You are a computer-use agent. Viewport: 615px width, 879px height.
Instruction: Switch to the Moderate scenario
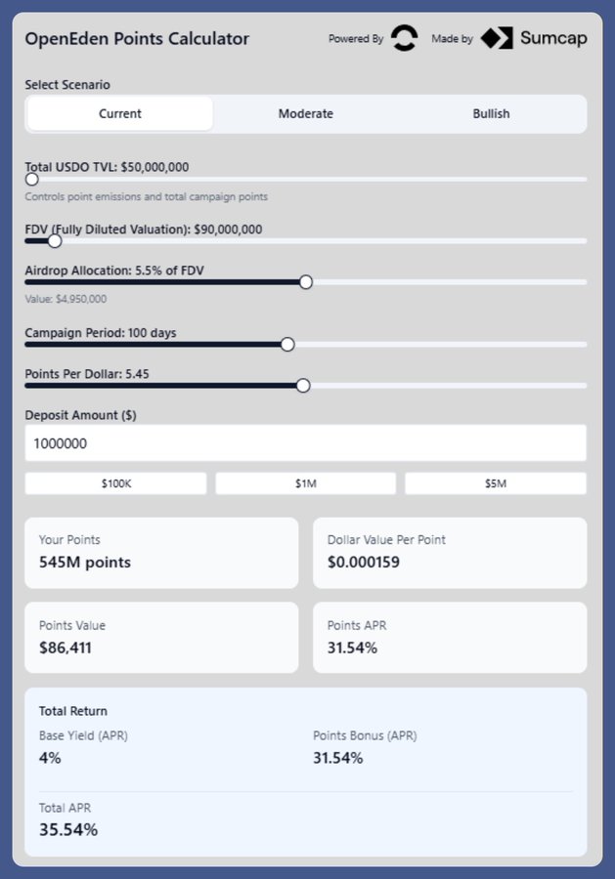click(306, 114)
